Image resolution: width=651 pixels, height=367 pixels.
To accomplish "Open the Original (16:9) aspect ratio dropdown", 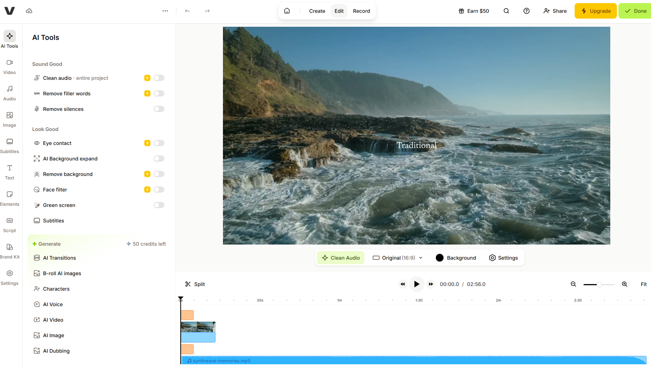I will tap(397, 258).
